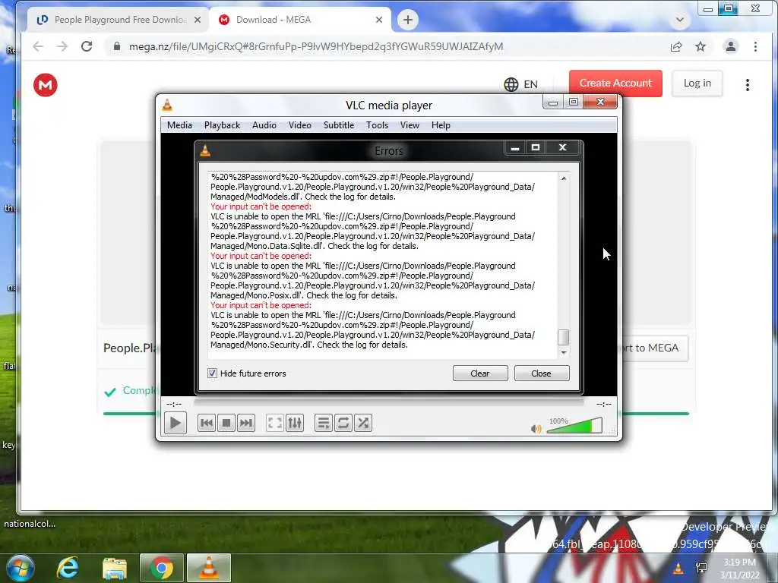Open the Playback menu
This screenshot has width=778, height=583.
point(223,125)
